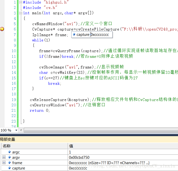The height and width of the screenshot is (171, 178).
Task: Click the while keyword on line 8
Action: click(x=38, y=40)
